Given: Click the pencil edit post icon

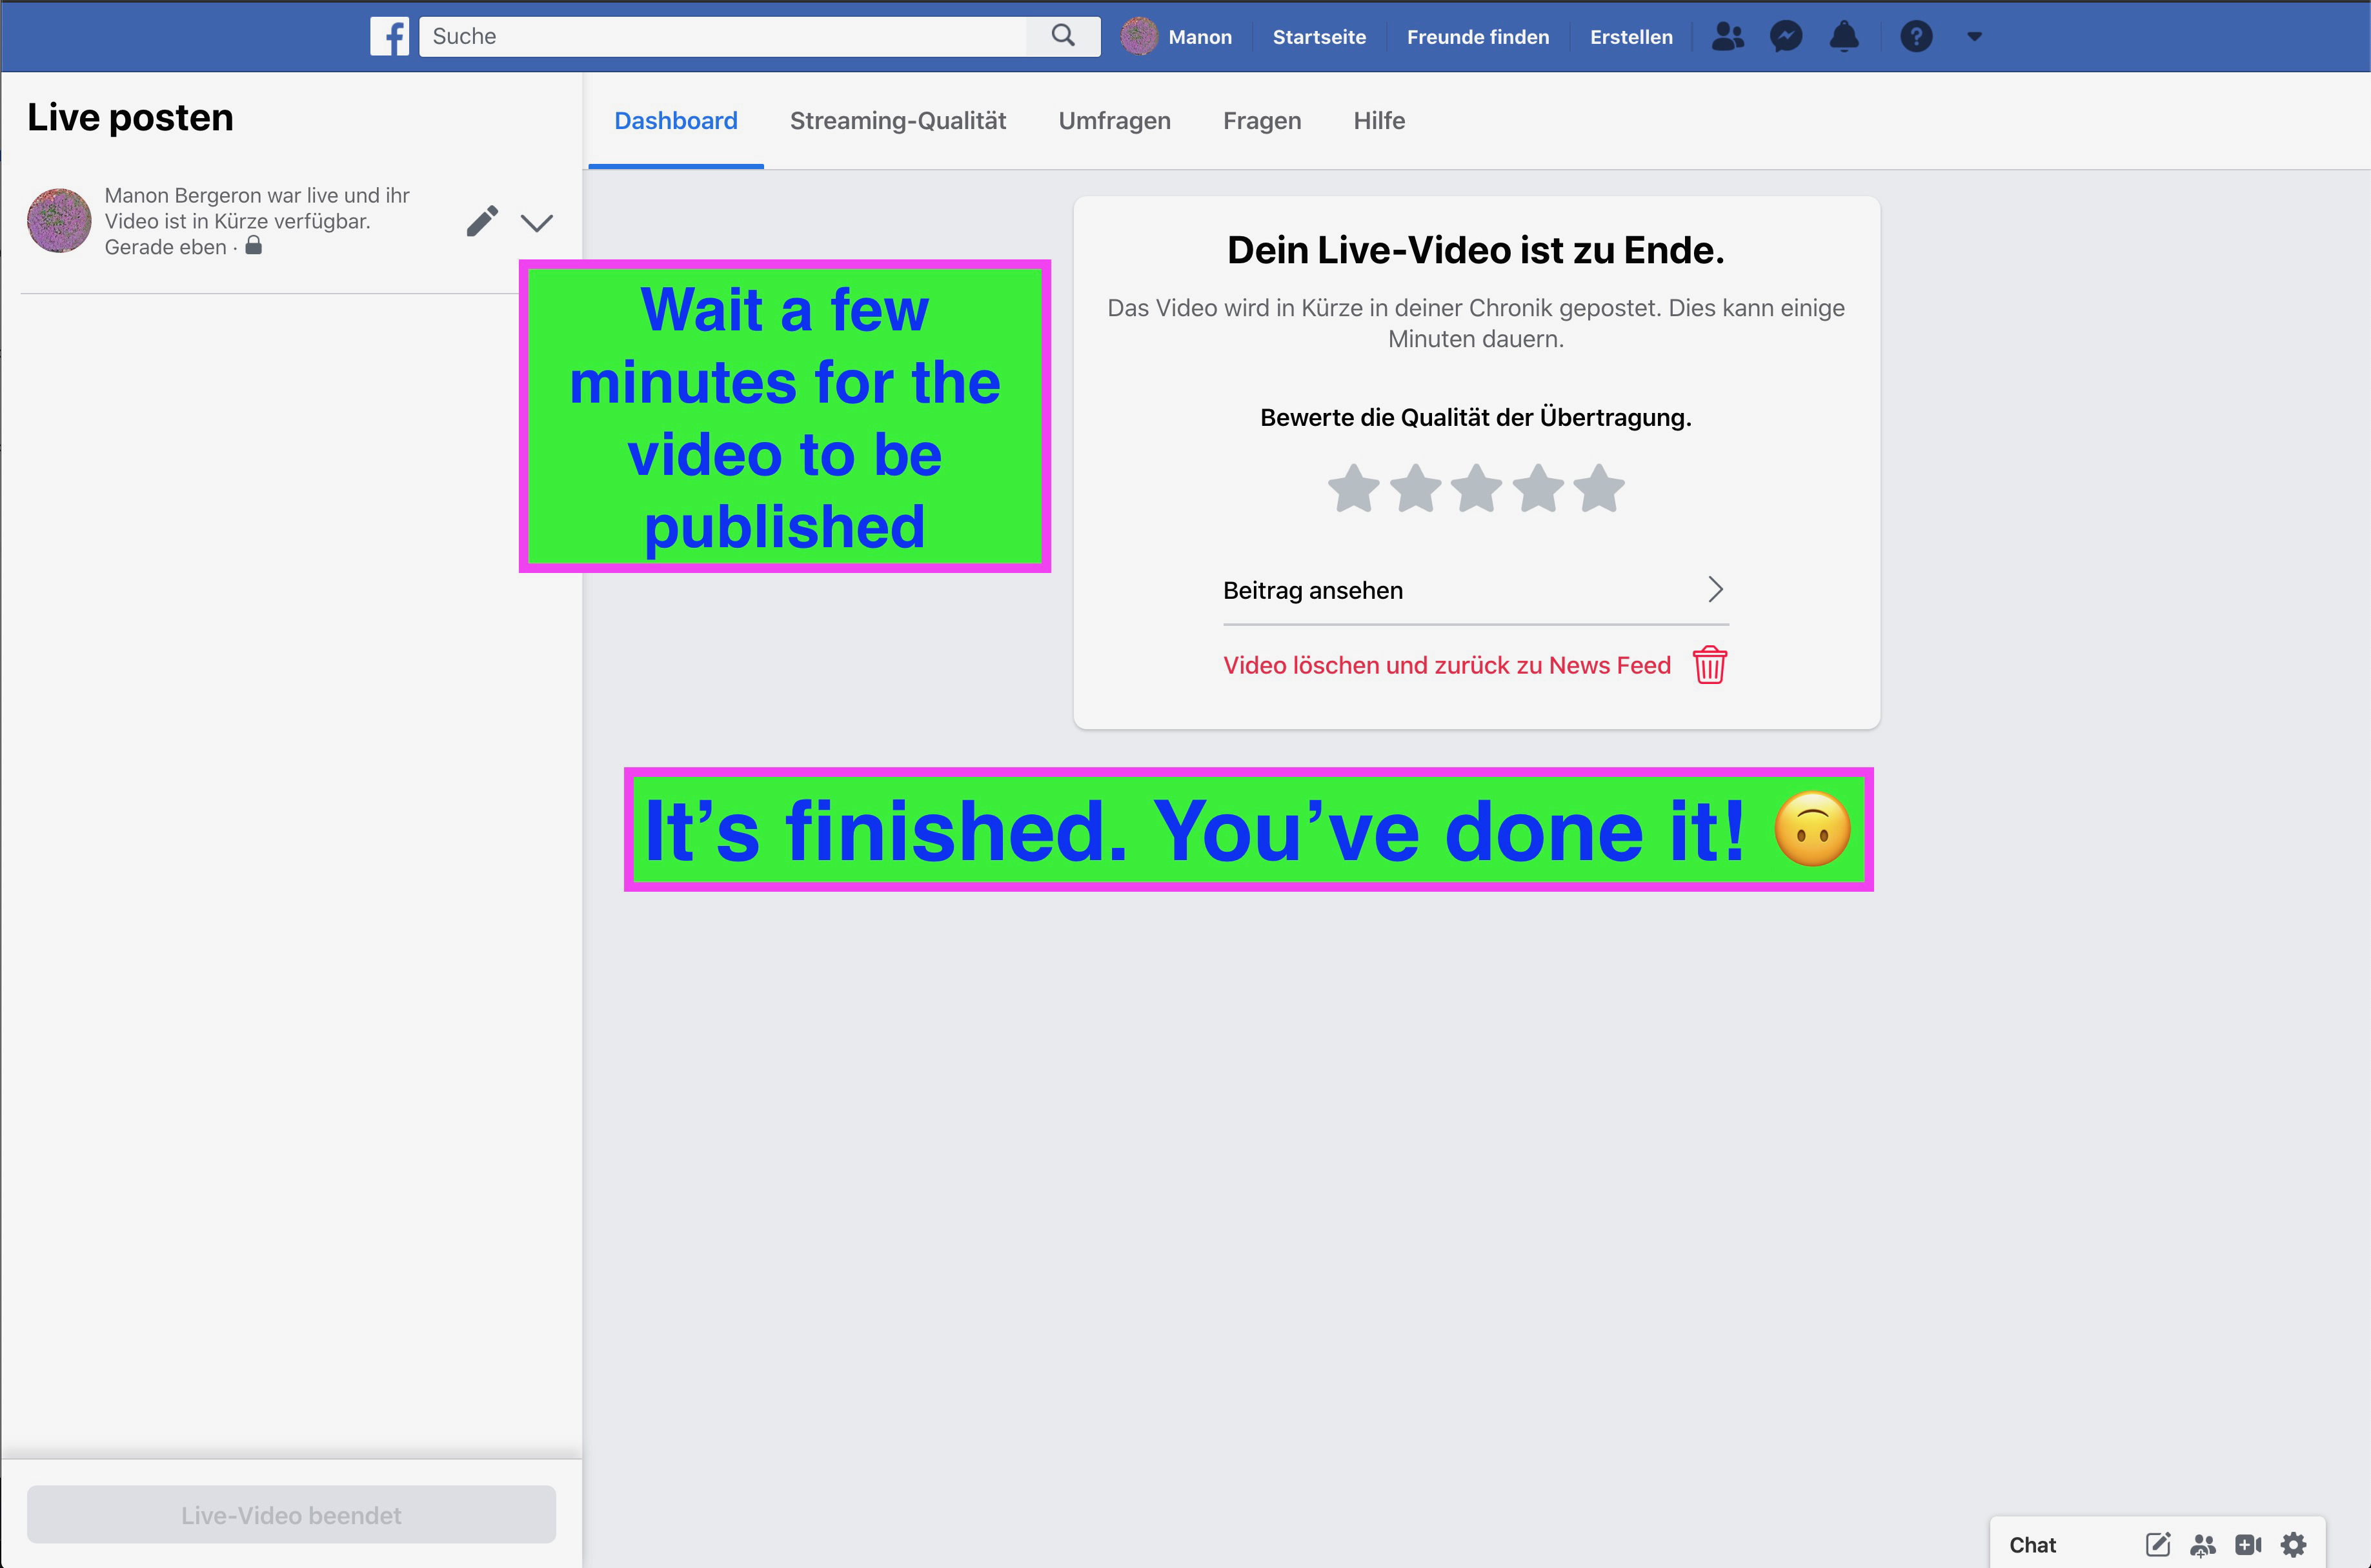Looking at the screenshot, I should click(482, 221).
